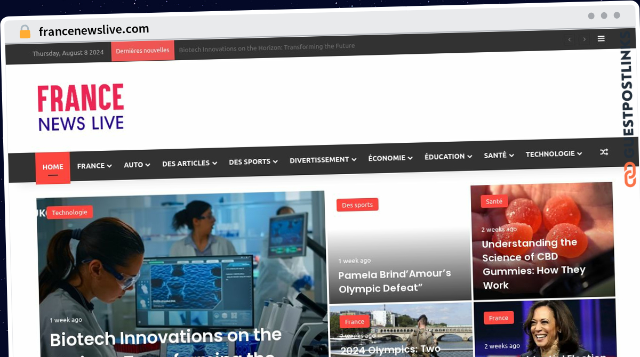Image resolution: width=640 pixels, height=357 pixels.
Task: Click France tag on election article
Action: point(499,318)
